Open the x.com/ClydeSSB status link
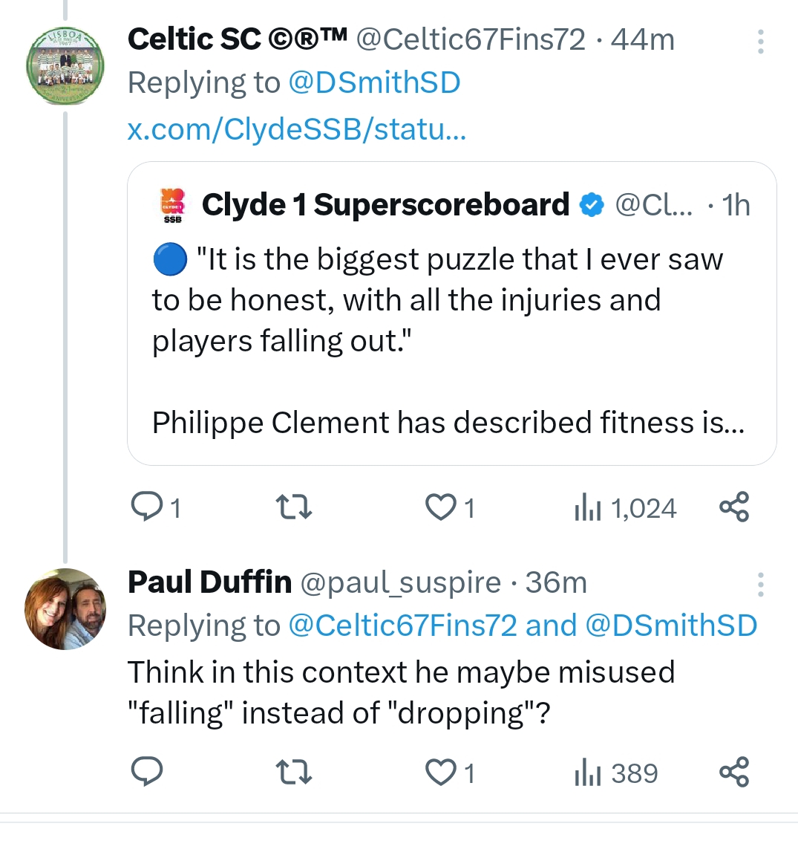 coord(297,129)
